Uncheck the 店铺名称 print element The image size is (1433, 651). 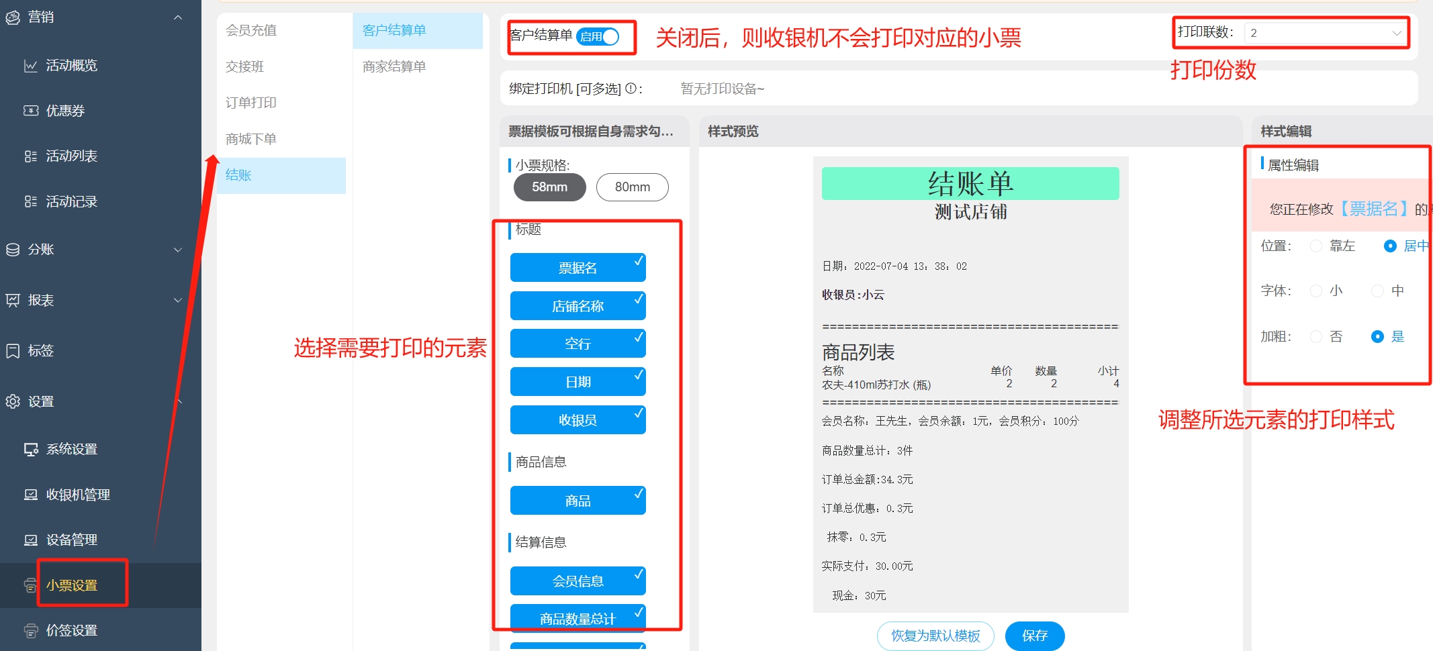[x=577, y=306]
